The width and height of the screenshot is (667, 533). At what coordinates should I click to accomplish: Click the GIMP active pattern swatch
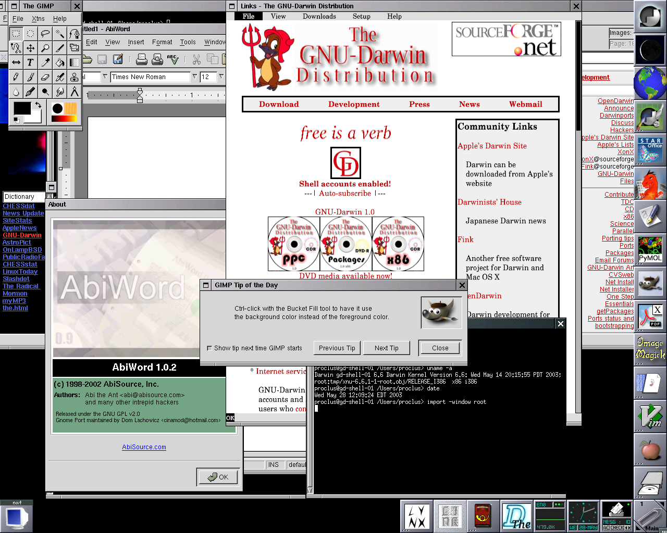coord(71,108)
